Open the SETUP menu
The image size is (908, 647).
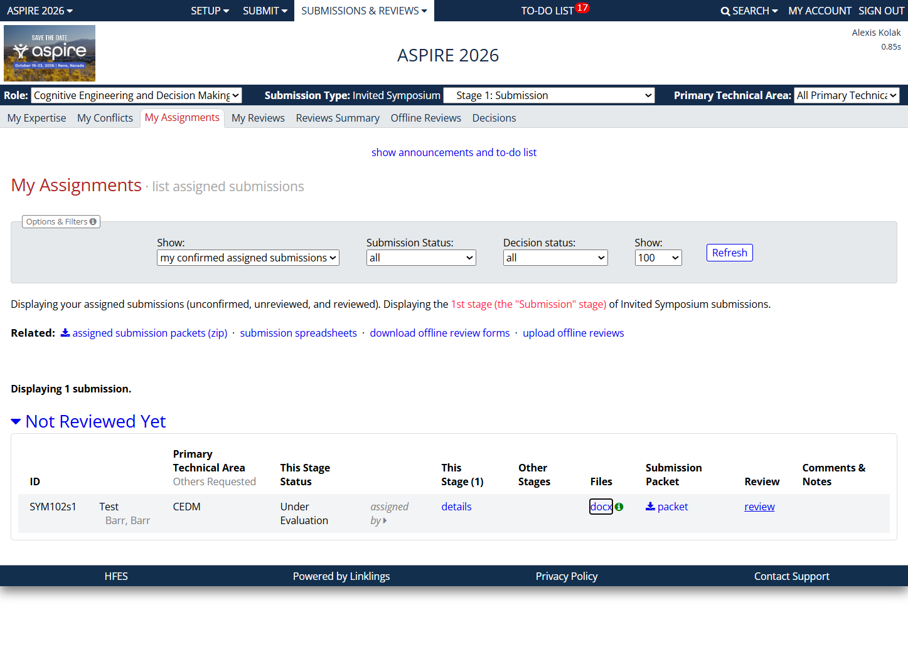pyautogui.click(x=210, y=11)
